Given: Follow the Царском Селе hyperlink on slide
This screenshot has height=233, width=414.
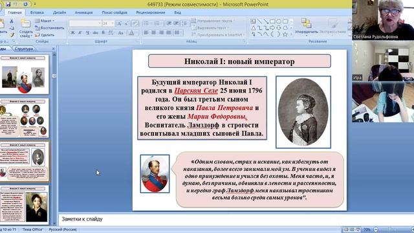Looking at the screenshot, I should [x=196, y=91].
